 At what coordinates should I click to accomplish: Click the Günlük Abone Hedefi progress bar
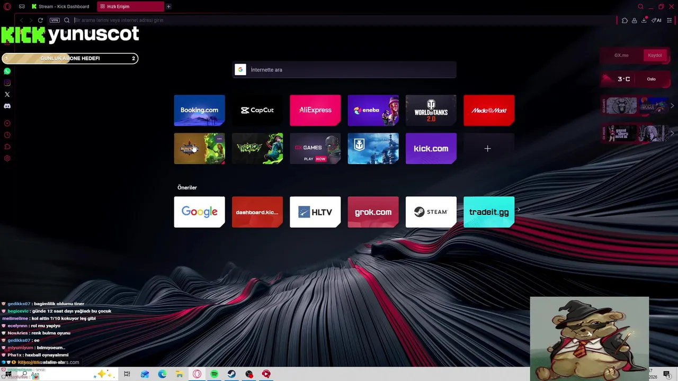(70, 58)
